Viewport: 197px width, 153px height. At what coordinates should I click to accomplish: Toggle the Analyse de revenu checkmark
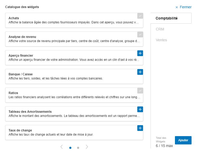pos(140,35)
